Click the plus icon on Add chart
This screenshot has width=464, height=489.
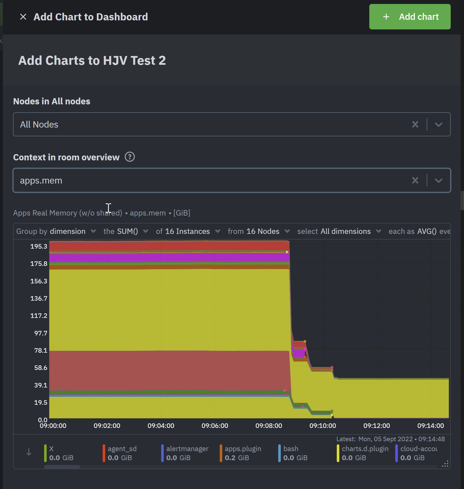tap(386, 17)
